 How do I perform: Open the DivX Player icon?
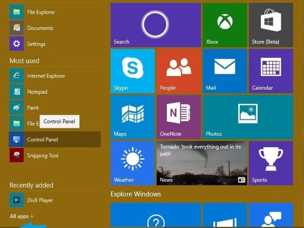(17, 200)
